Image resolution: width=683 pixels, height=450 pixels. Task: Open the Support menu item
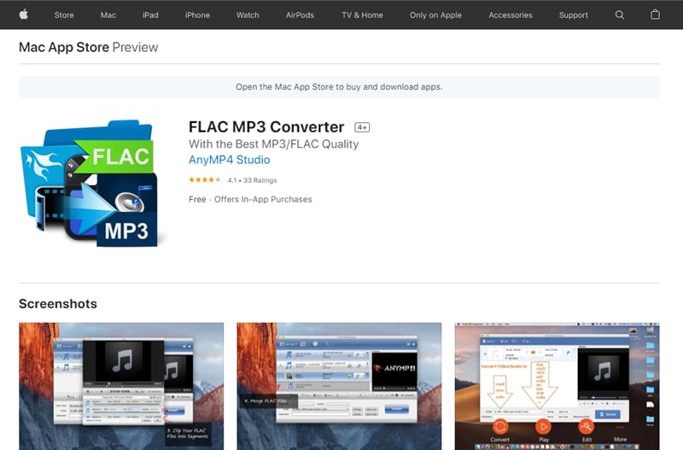point(573,15)
